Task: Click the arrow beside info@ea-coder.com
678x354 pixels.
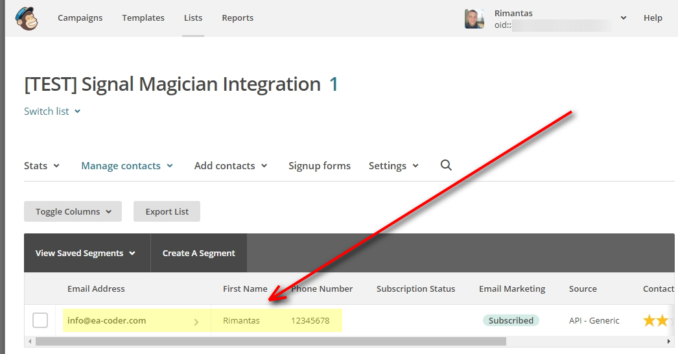Action: pos(196,321)
